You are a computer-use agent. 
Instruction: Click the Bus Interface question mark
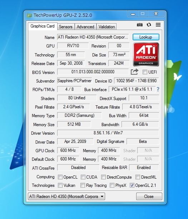coord(158,89)
